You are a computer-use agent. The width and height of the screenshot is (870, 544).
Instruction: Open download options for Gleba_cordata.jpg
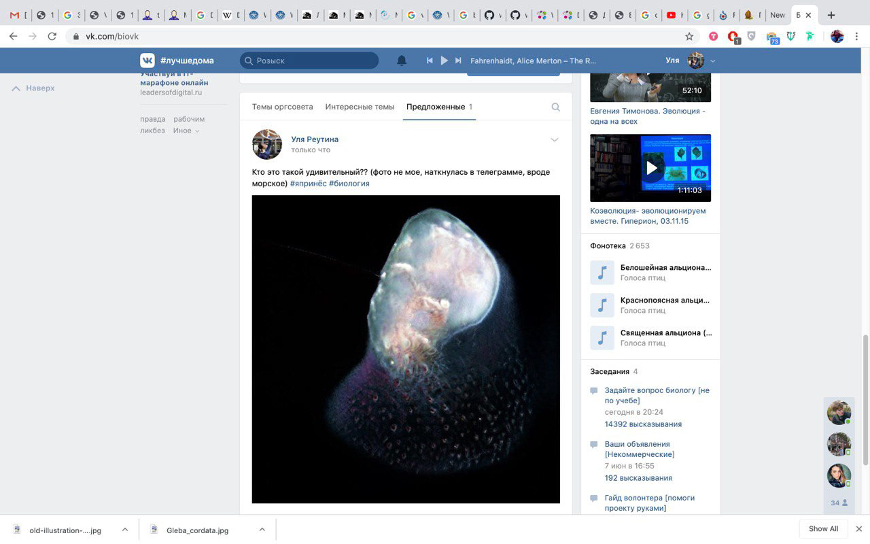[262, 530]
